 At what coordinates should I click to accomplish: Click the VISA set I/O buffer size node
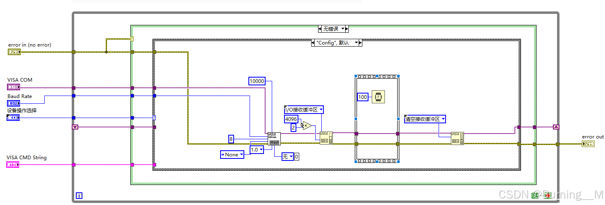tap(326, 138)
